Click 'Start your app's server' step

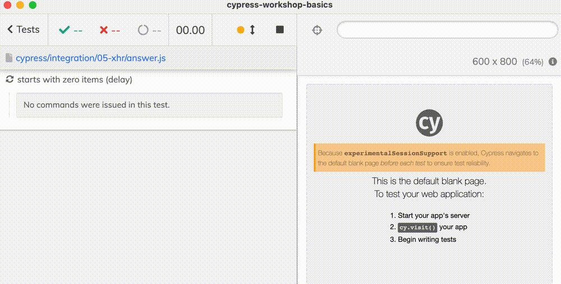pyautogui.click(x=434, y=216)
